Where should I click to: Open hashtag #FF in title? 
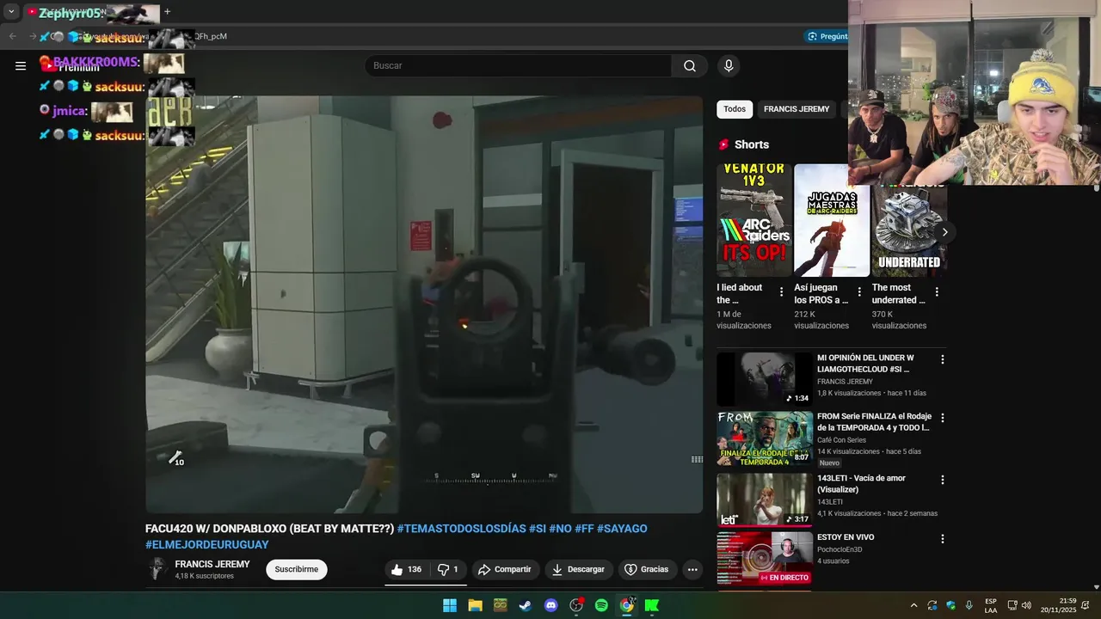[584, 529]
